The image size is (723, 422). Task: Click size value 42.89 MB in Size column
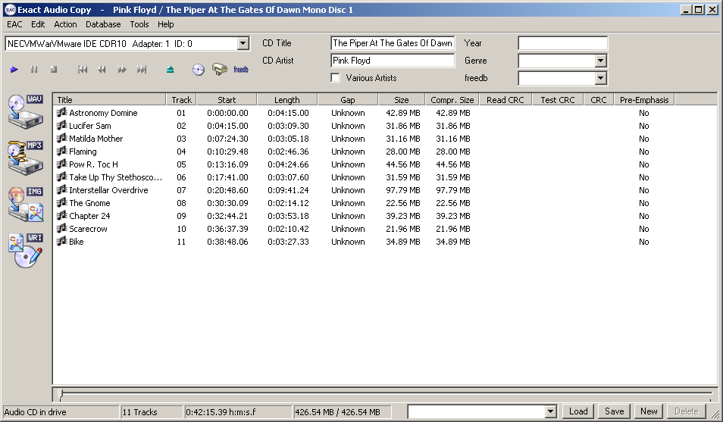[403, 113]
